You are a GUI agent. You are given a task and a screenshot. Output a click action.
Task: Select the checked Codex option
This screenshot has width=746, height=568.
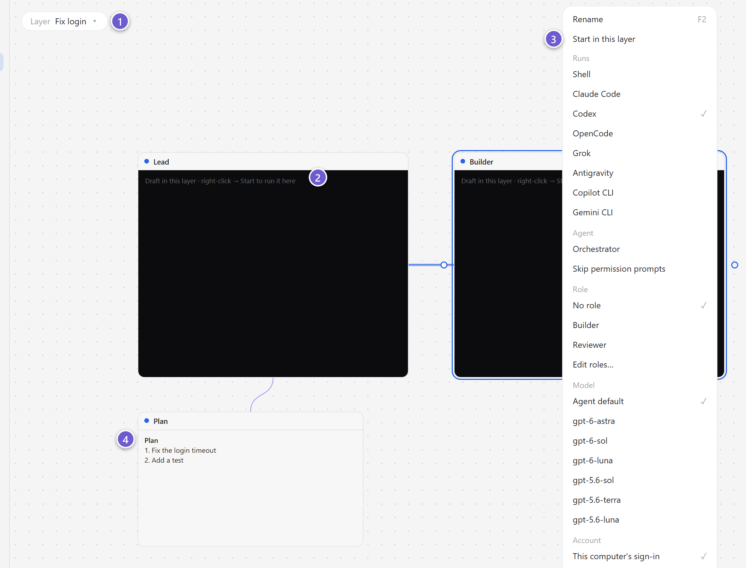click(x=639, y=114)
